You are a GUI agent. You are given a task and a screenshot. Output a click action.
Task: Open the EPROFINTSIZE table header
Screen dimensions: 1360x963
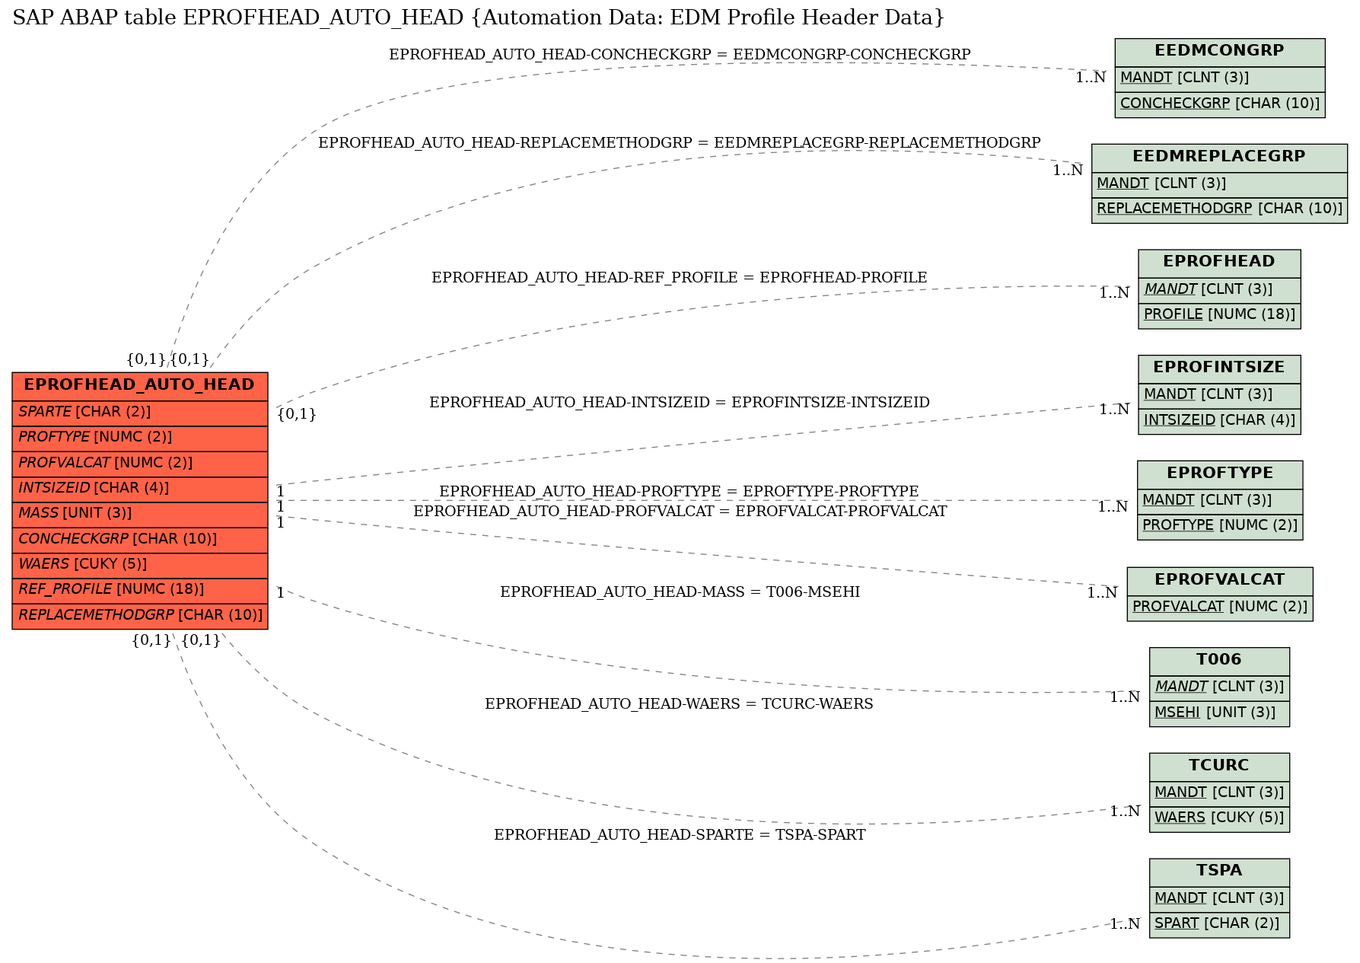tap(1219, 368)
